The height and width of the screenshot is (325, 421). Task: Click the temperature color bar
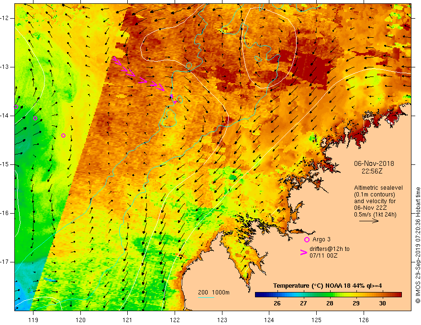coord(328,295)
